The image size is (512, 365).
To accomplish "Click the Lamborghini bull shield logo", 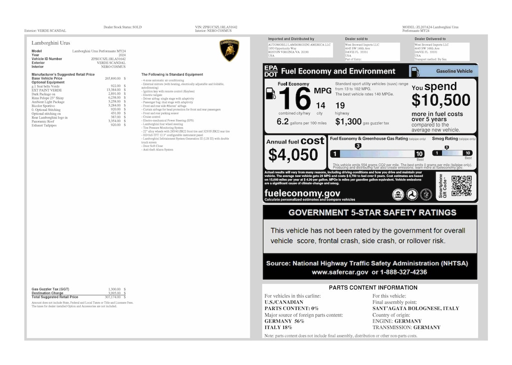I will coord(229,50).
